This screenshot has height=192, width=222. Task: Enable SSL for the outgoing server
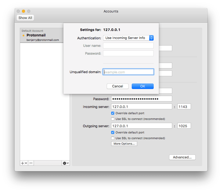pyautogui.click(x=113, y=138)
